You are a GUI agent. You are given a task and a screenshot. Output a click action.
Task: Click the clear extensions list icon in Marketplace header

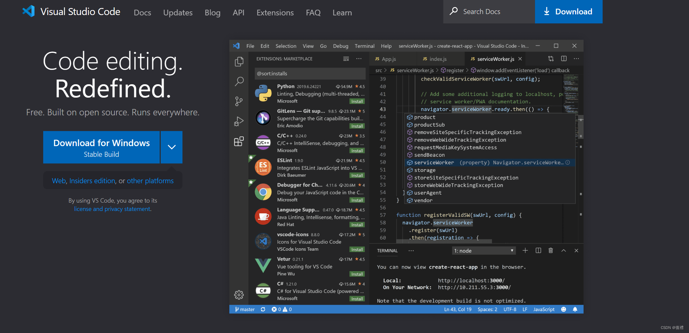click(346, 59)
